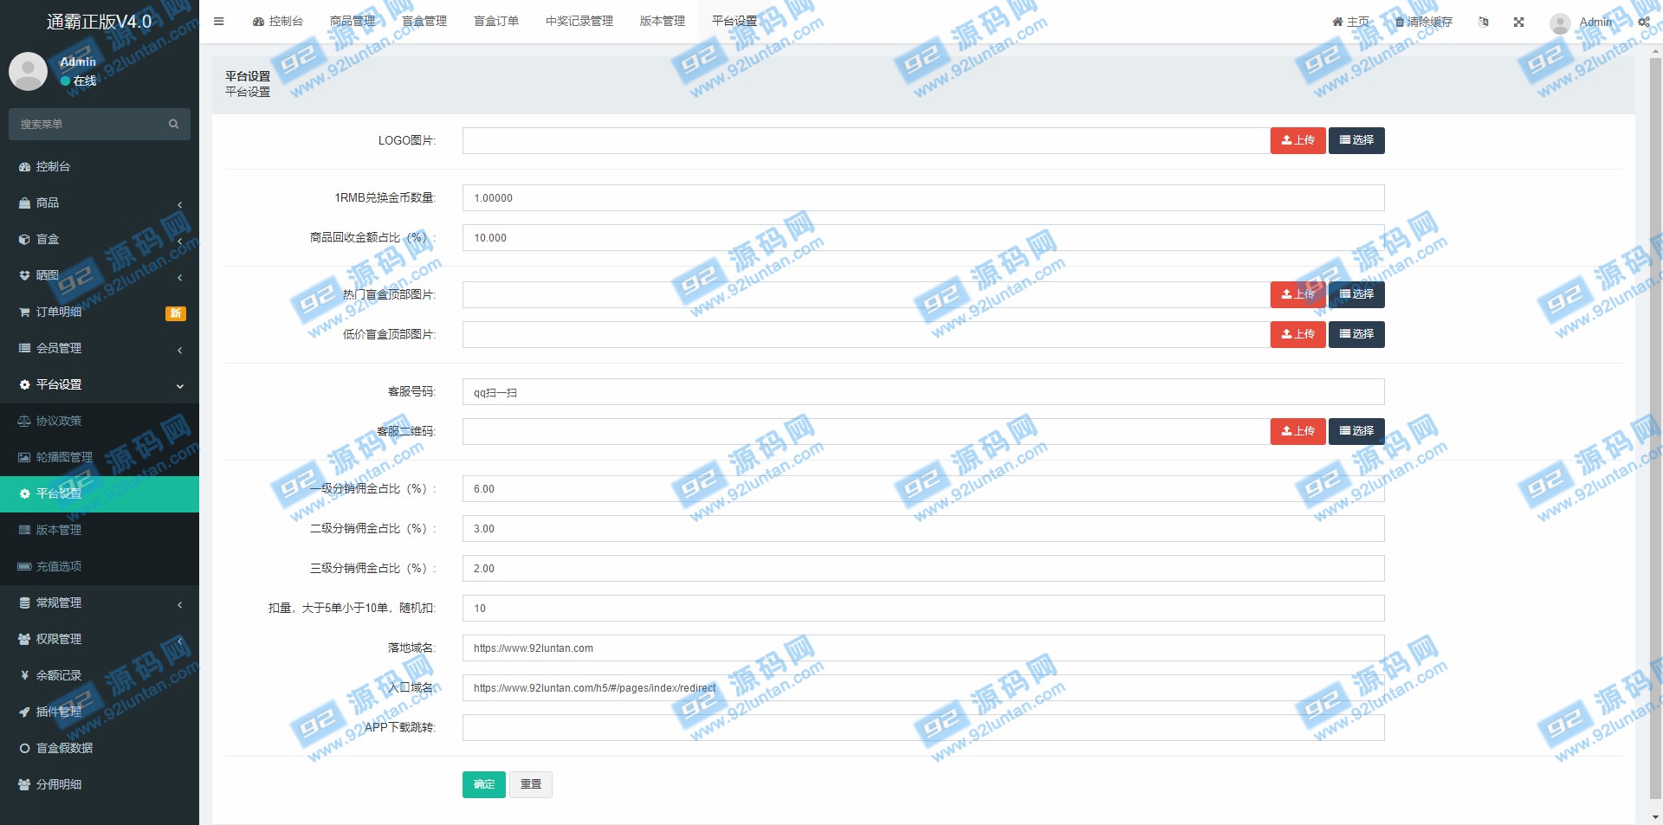Viewport: 1663px width, 825px height.
Task: Open 充值选项 submenu item
Action: coord(100,566)
